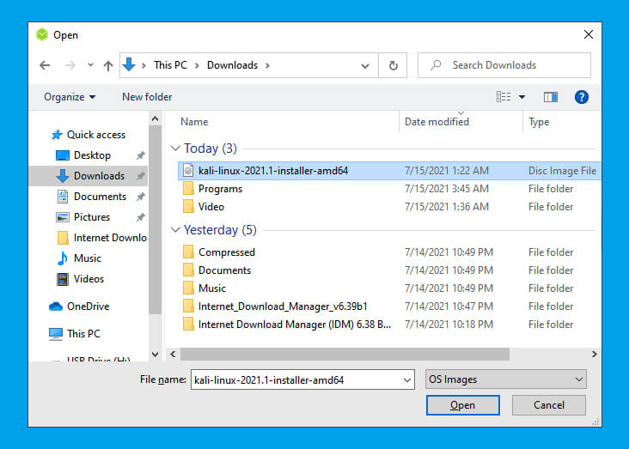Expand the chevron after Downloads breadcrumb
629x449 pixels.
(x=267, y=65)
